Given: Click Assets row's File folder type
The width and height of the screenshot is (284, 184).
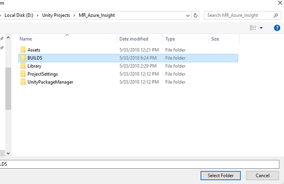Looking at the screenshot, I should tap(175, 50).
